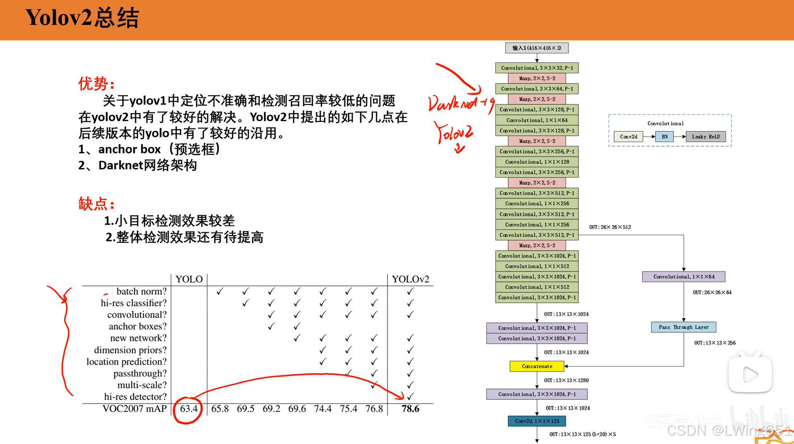Click the bold 78.6 mAP value
This screenshot has height=444, width=794.
410,409
